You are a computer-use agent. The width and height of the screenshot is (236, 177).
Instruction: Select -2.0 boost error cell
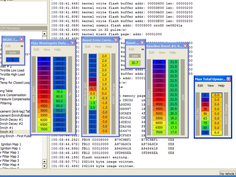[93, 79]
